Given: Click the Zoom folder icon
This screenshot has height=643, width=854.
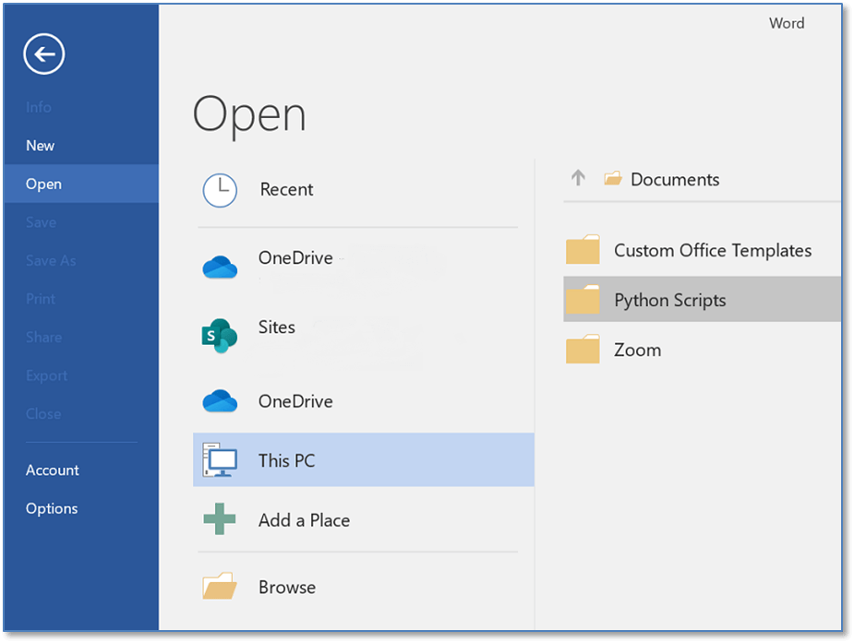Looking at the screenshot, I should click(x=583, y=349).
